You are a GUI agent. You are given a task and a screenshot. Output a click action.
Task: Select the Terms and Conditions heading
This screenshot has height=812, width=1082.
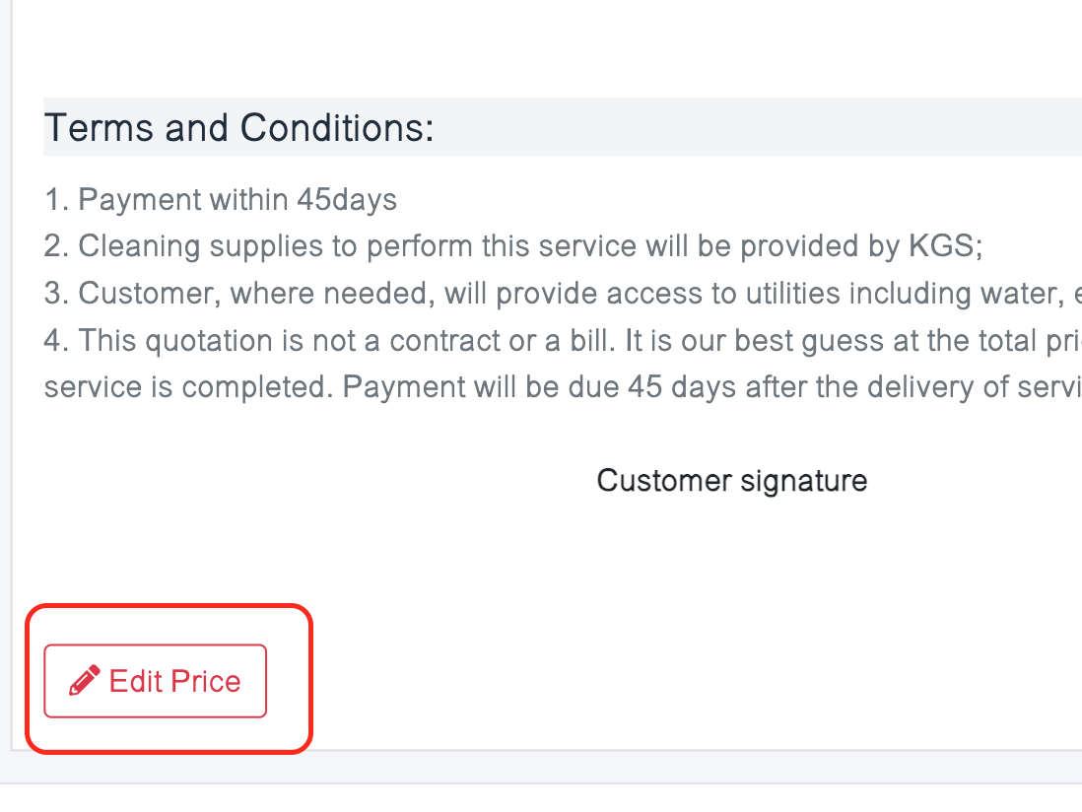(238, 128)
